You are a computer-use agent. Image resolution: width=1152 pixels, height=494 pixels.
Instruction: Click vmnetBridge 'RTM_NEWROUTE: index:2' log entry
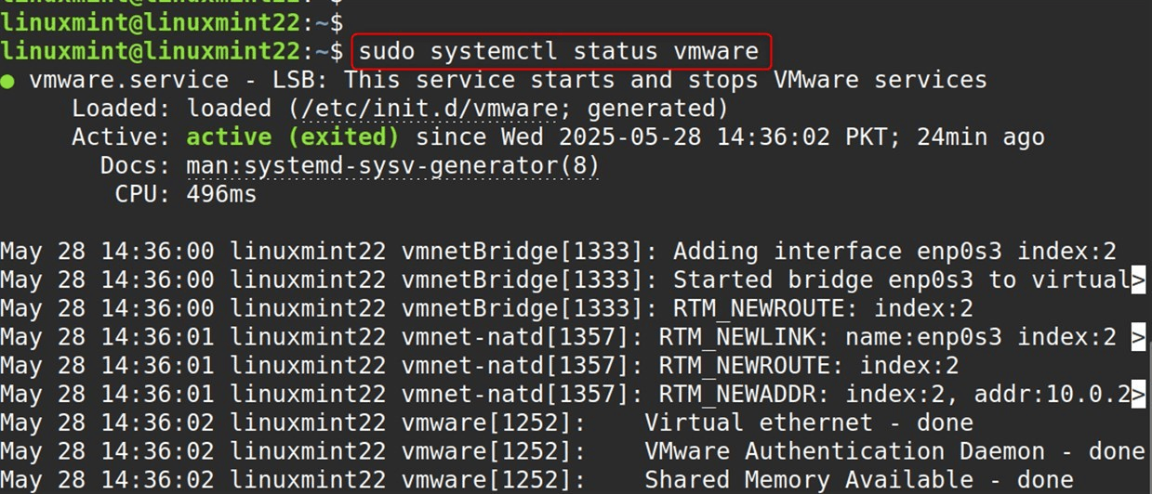[x=823, y=309]
